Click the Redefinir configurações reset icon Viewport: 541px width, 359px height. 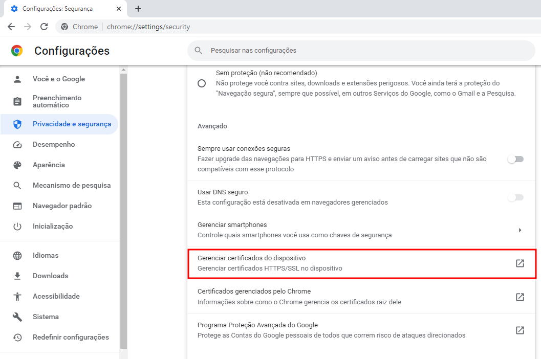[x=17, y=337]
